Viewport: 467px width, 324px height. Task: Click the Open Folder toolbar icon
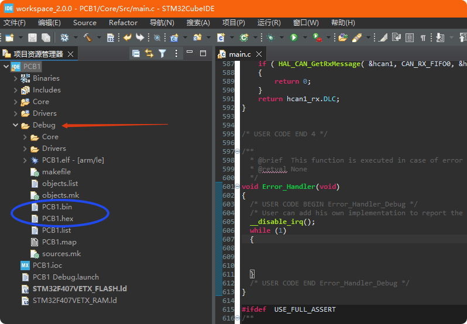click(342, 37)
